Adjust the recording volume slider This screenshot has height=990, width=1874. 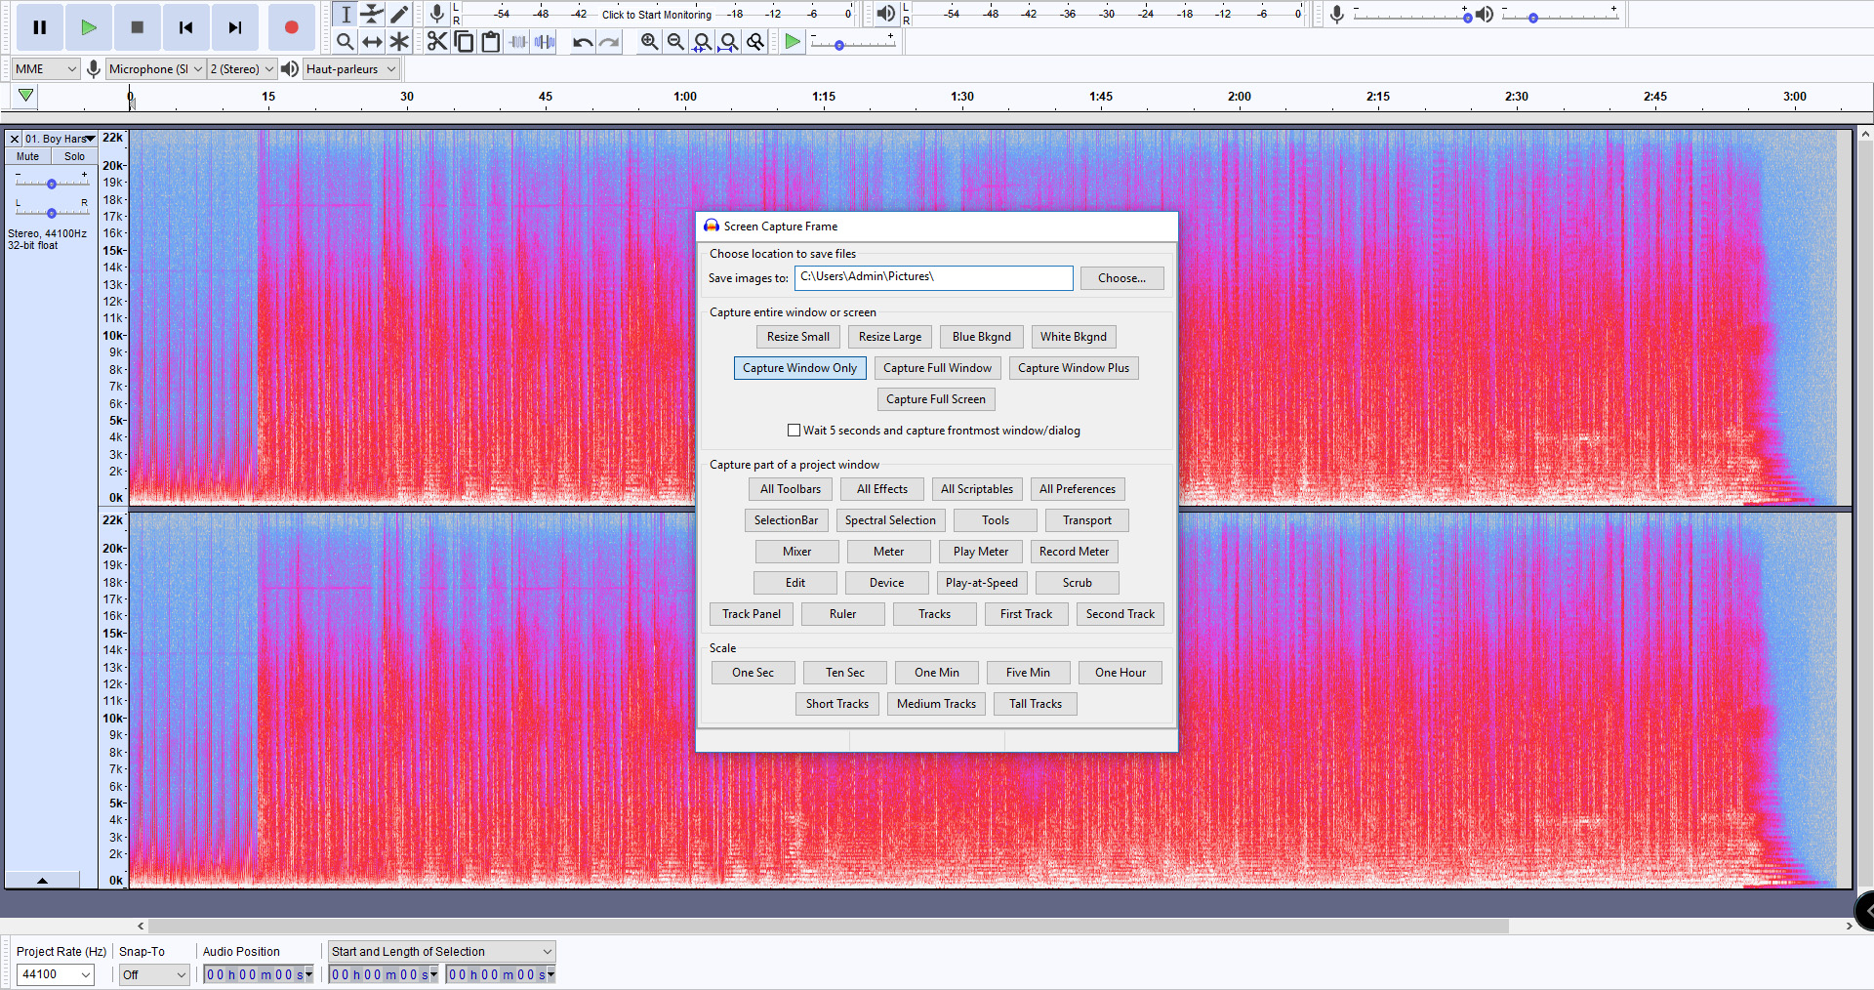click(1412, 17)
